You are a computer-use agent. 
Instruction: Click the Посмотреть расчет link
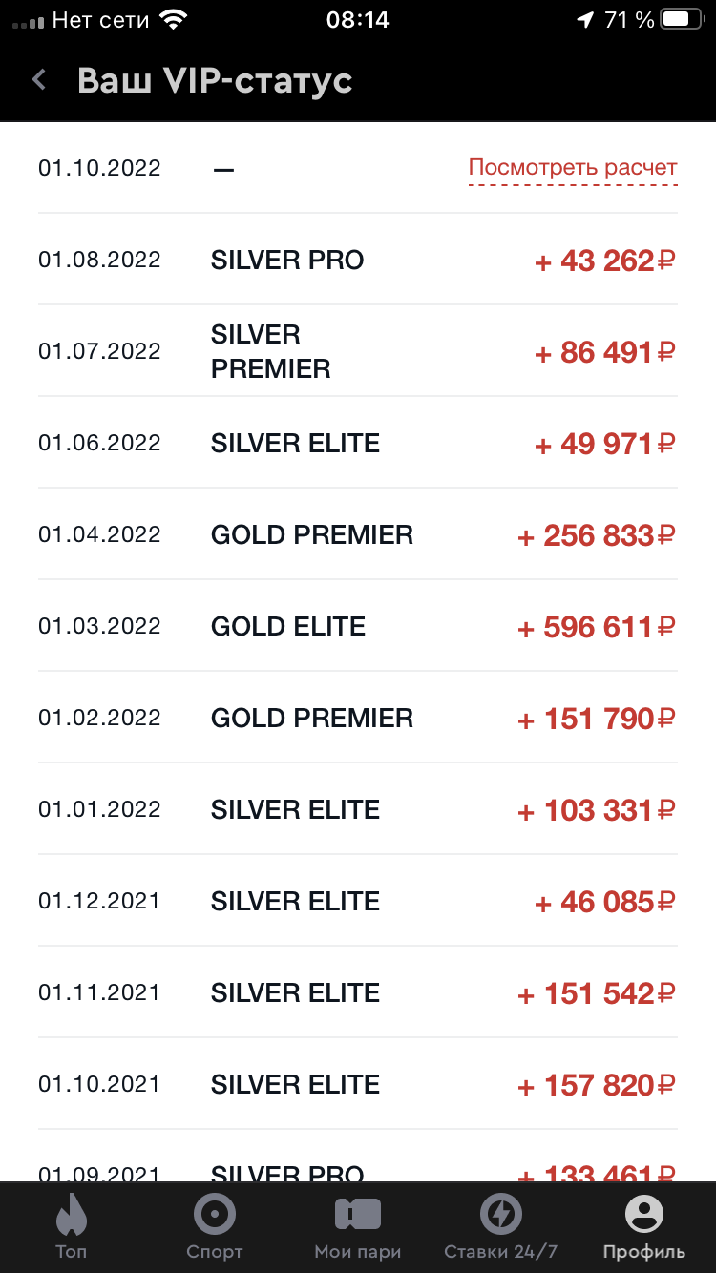click(573, 169)
